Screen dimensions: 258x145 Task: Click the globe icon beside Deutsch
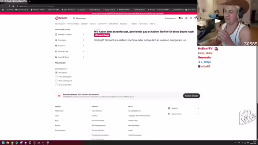tap(169, 108)
